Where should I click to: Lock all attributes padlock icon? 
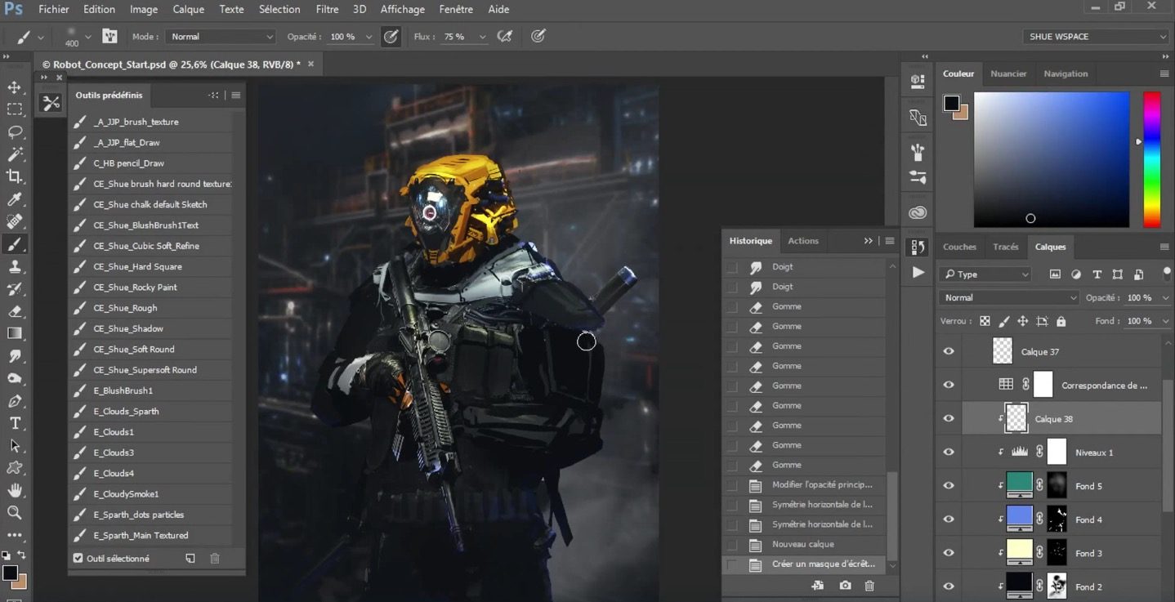tap(1061, 321)
